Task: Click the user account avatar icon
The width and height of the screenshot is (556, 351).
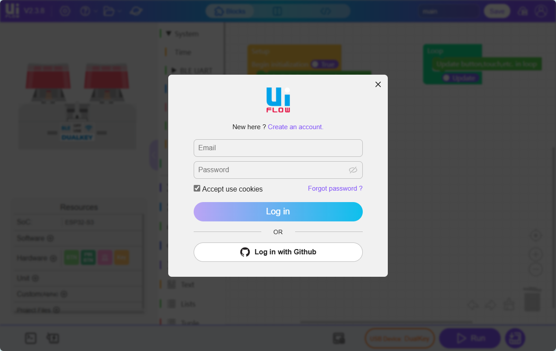Action: coord(541,11)
